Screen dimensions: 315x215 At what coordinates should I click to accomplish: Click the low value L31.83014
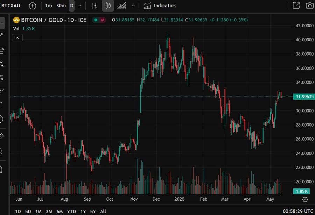(172, 20)
